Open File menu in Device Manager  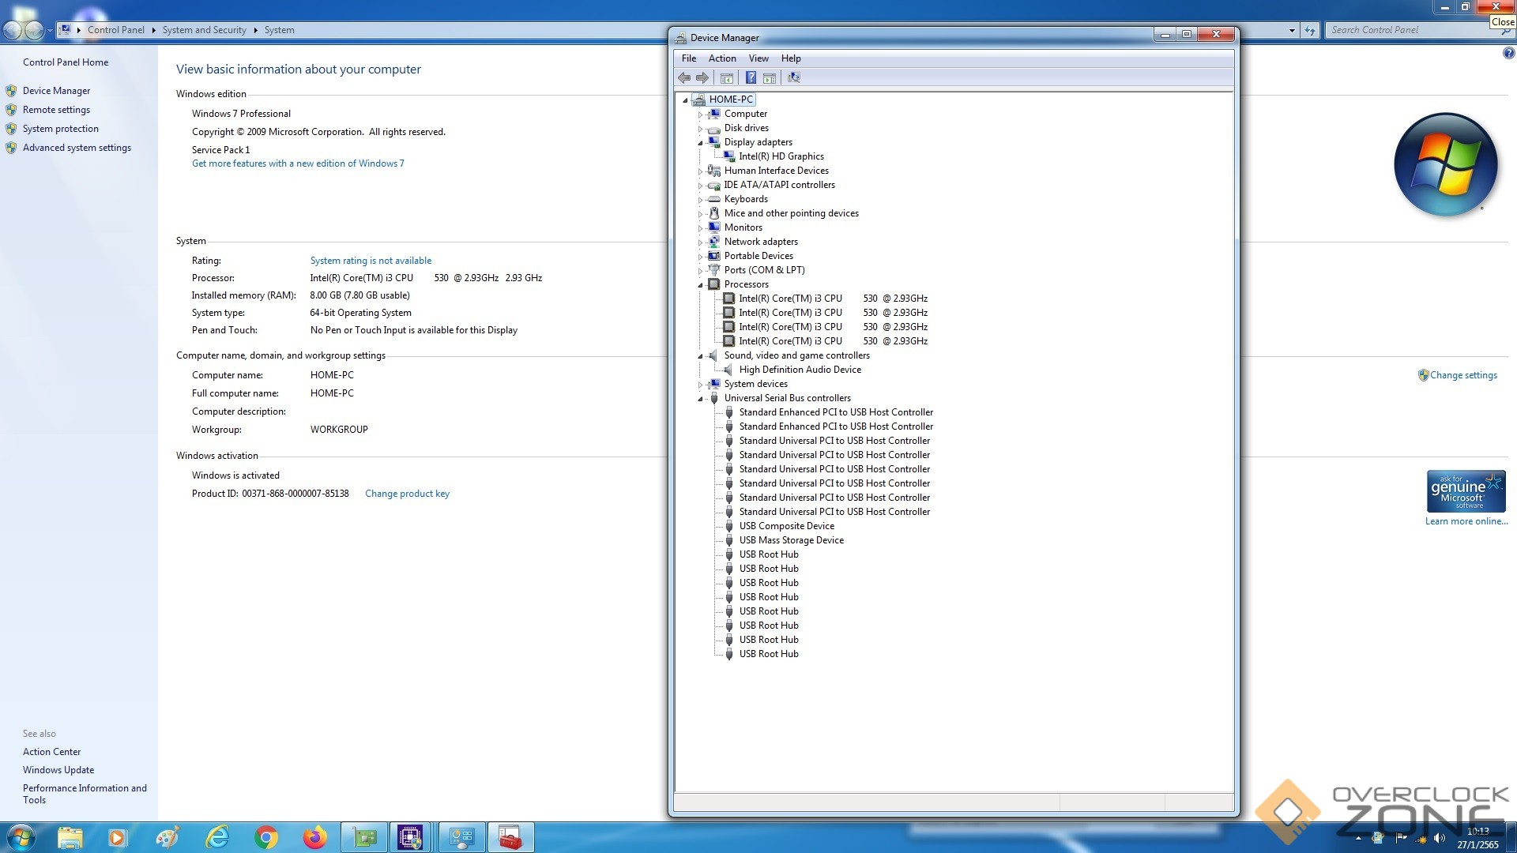pos(689,58)
